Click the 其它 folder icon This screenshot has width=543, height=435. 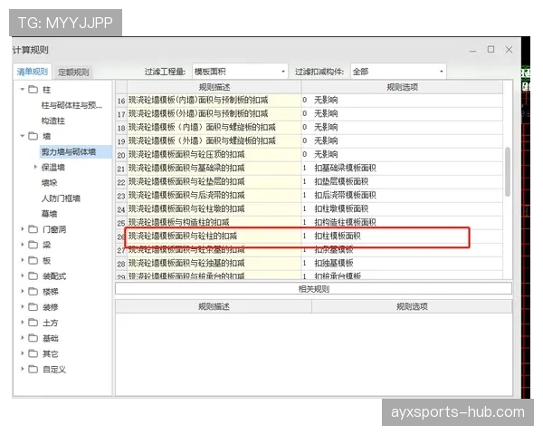33,353
